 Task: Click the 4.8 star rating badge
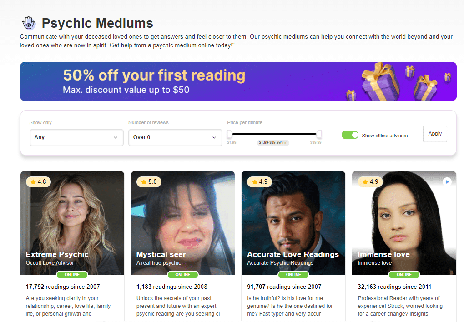tap(38, 182)
